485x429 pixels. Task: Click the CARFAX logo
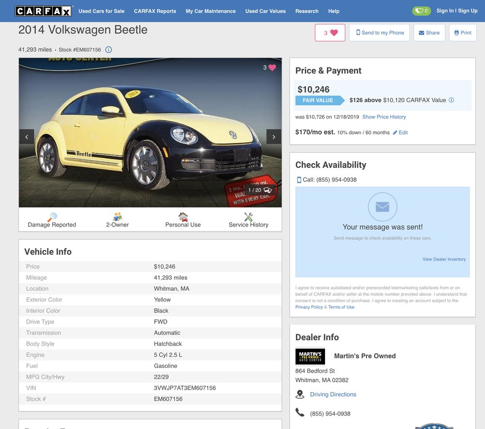pos(43,10)
